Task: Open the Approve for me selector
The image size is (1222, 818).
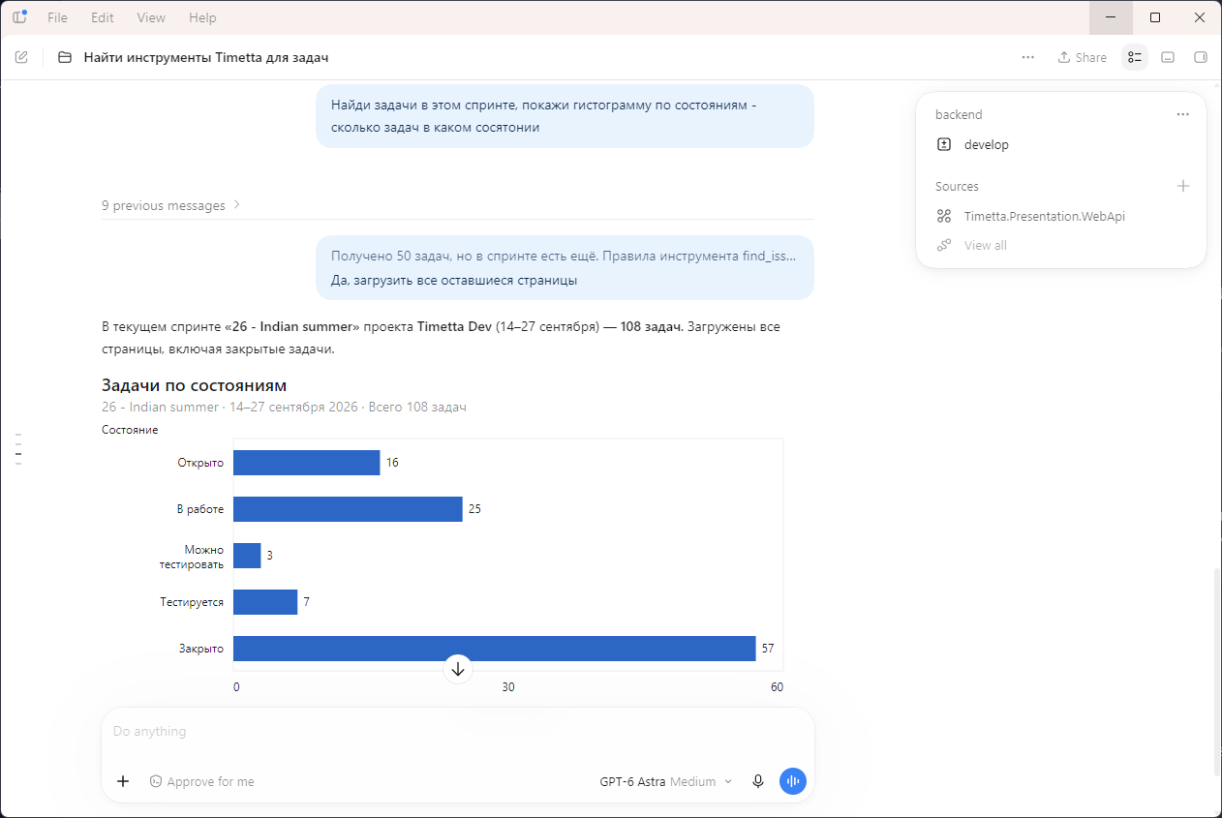Action: pyautogui.click(x=201, y=781)
